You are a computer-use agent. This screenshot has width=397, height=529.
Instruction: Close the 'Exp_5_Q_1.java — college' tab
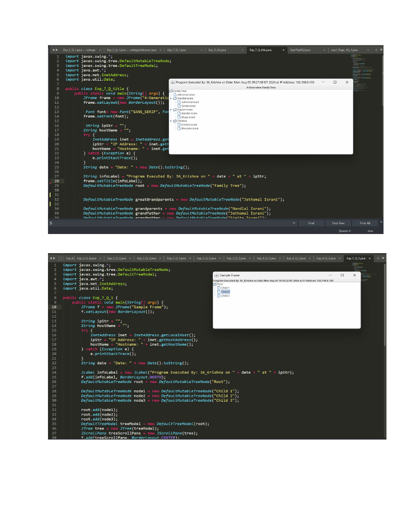[x=100, y=50]
